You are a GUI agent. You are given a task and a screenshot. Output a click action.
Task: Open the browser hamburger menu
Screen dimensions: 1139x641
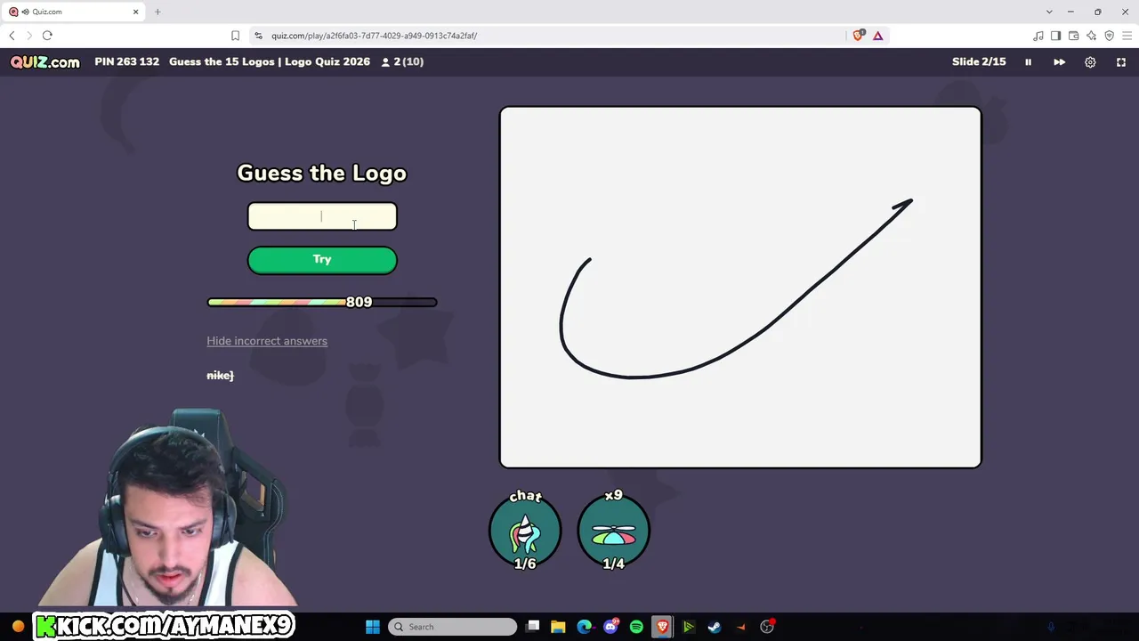tap(1127, 36)
